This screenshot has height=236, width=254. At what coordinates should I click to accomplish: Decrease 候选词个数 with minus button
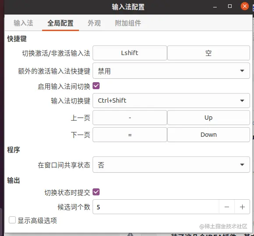(x=227, y=207)
